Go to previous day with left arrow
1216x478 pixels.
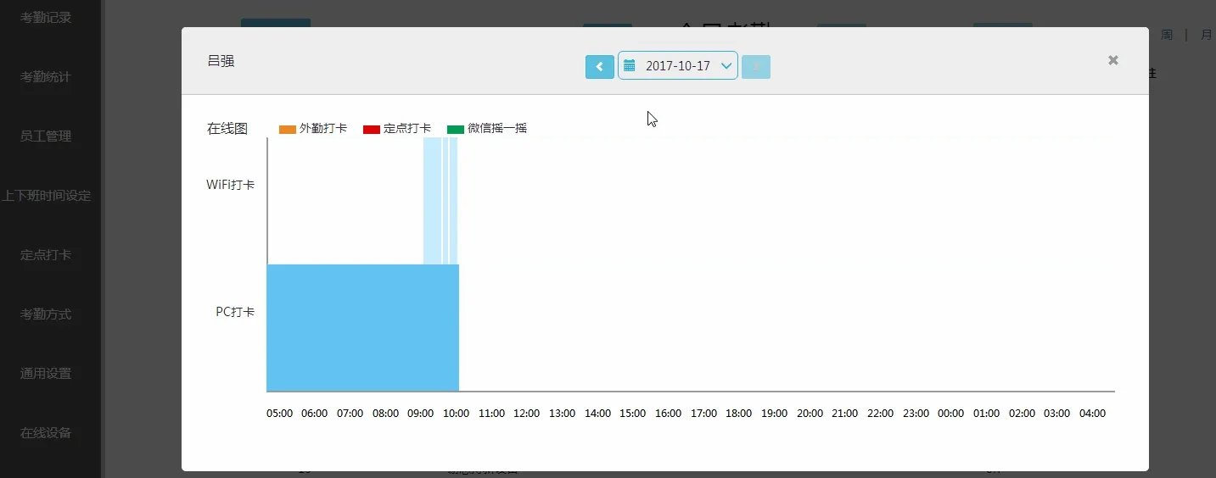click(x=599, y=66)
